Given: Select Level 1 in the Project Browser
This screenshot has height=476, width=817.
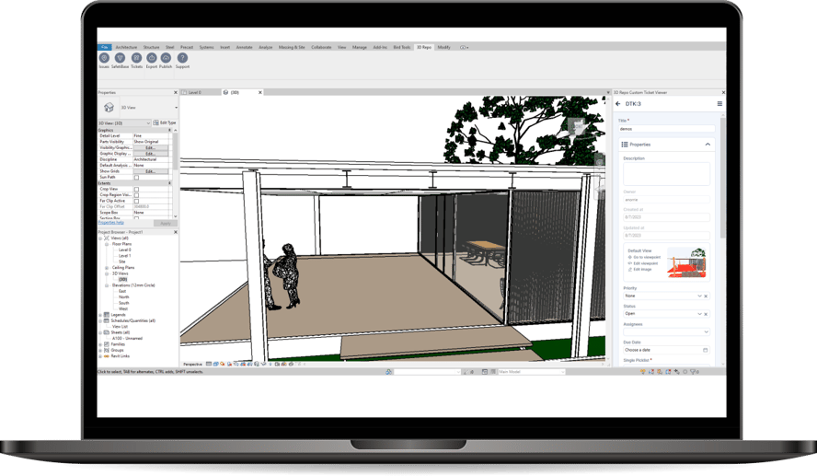Looking at the screenshot, I should click(x=124, y=256).
